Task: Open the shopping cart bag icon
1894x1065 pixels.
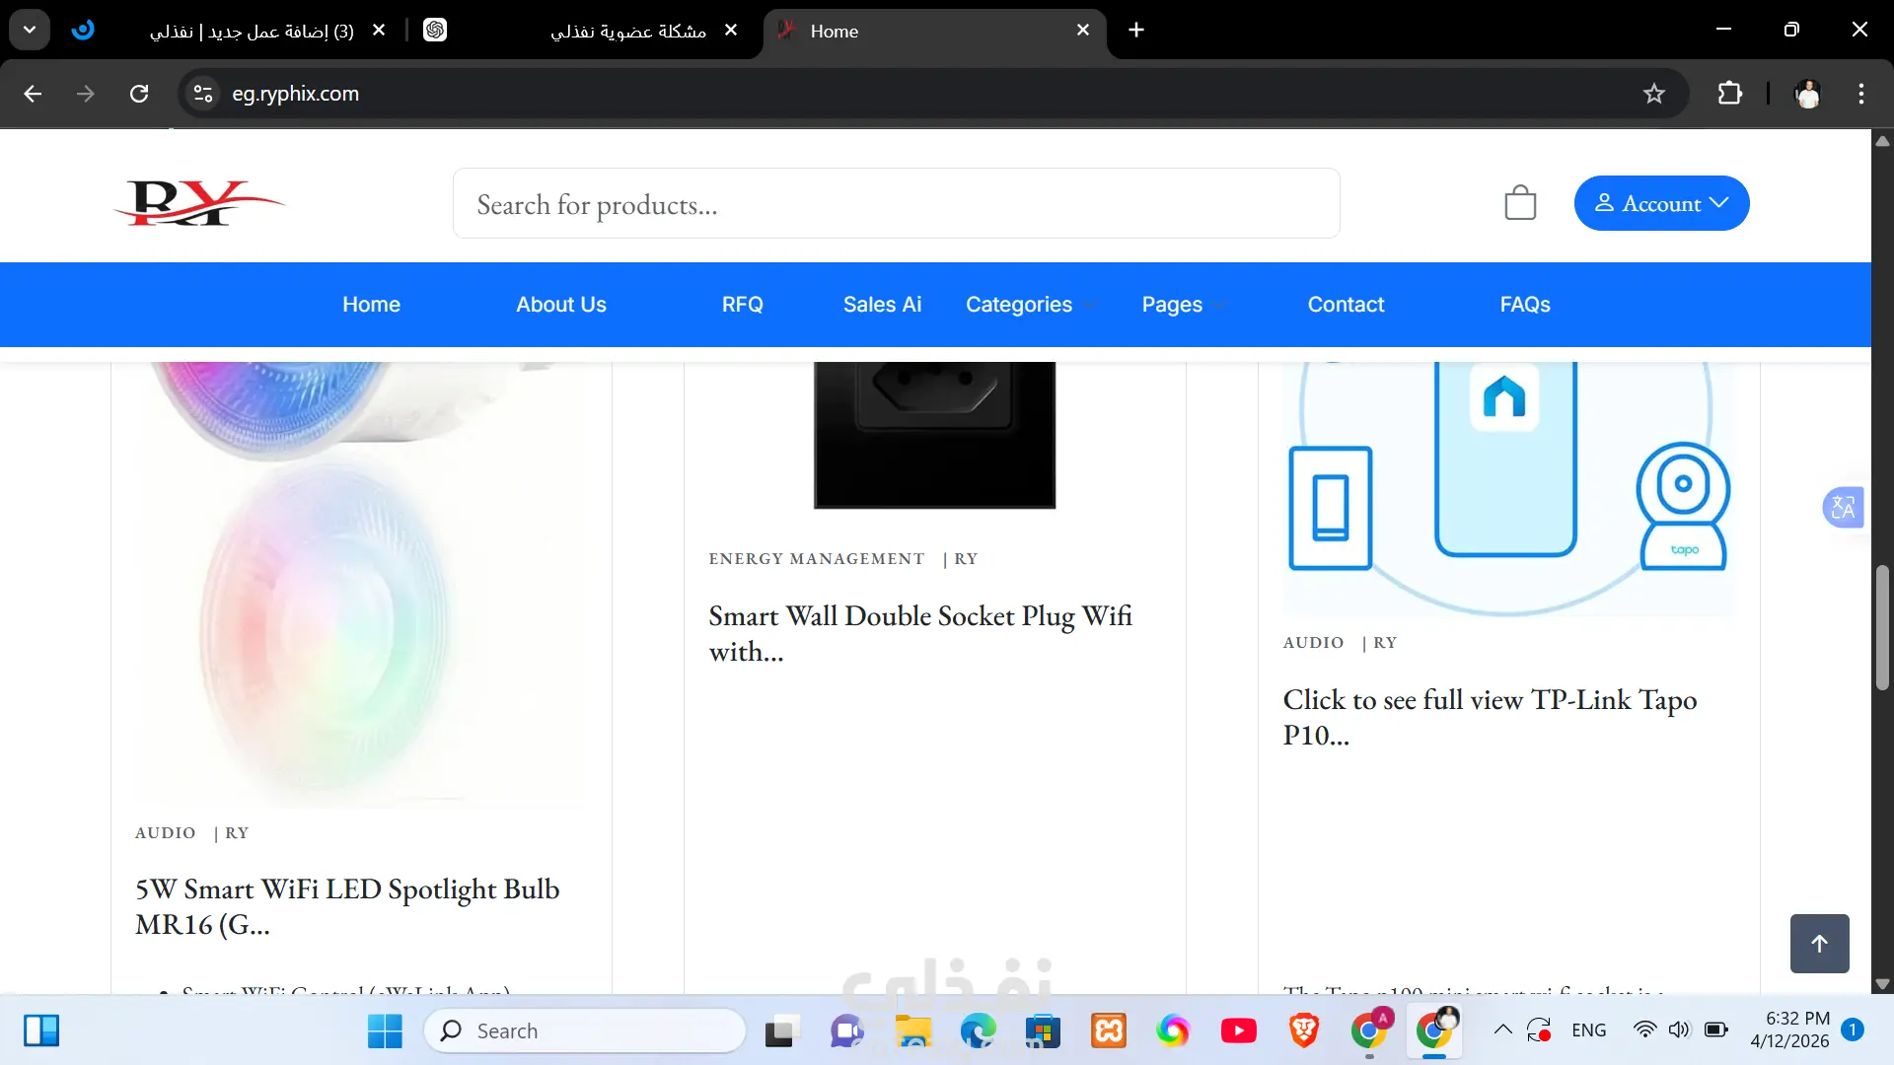Action: [1520, 203]
